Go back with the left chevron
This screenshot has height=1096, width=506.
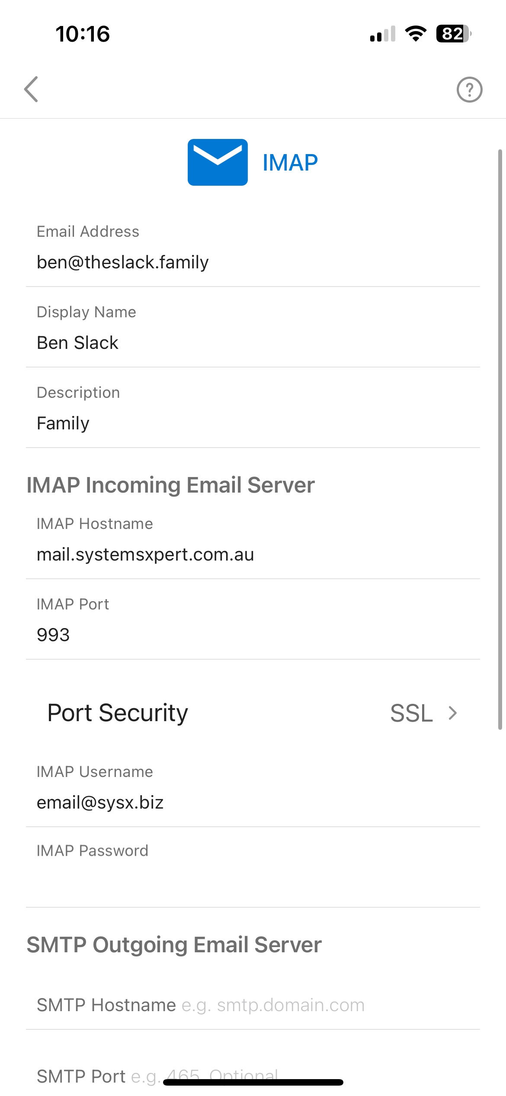tap(31, 89)
